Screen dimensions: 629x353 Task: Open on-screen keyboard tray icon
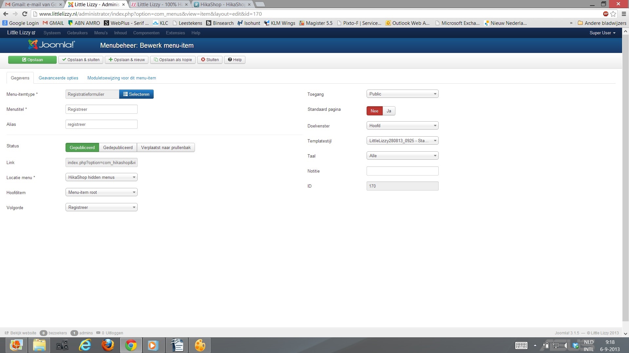[521, 345]
